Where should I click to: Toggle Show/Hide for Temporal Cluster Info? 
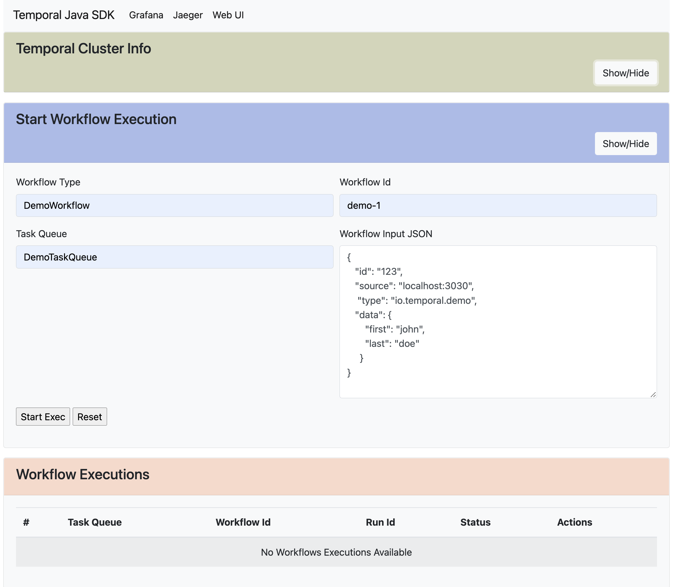coord(625,73)
